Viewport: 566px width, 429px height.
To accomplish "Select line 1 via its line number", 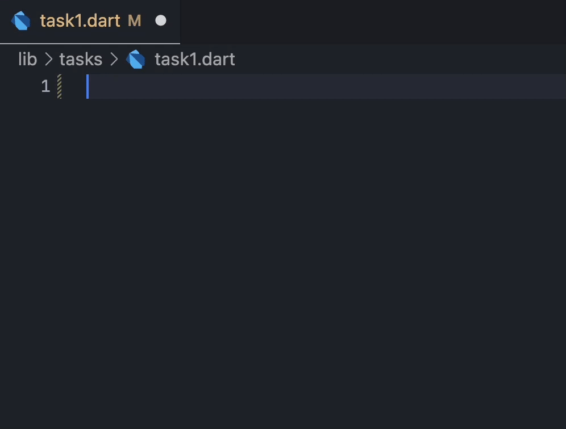I will [x=45, y=86].
